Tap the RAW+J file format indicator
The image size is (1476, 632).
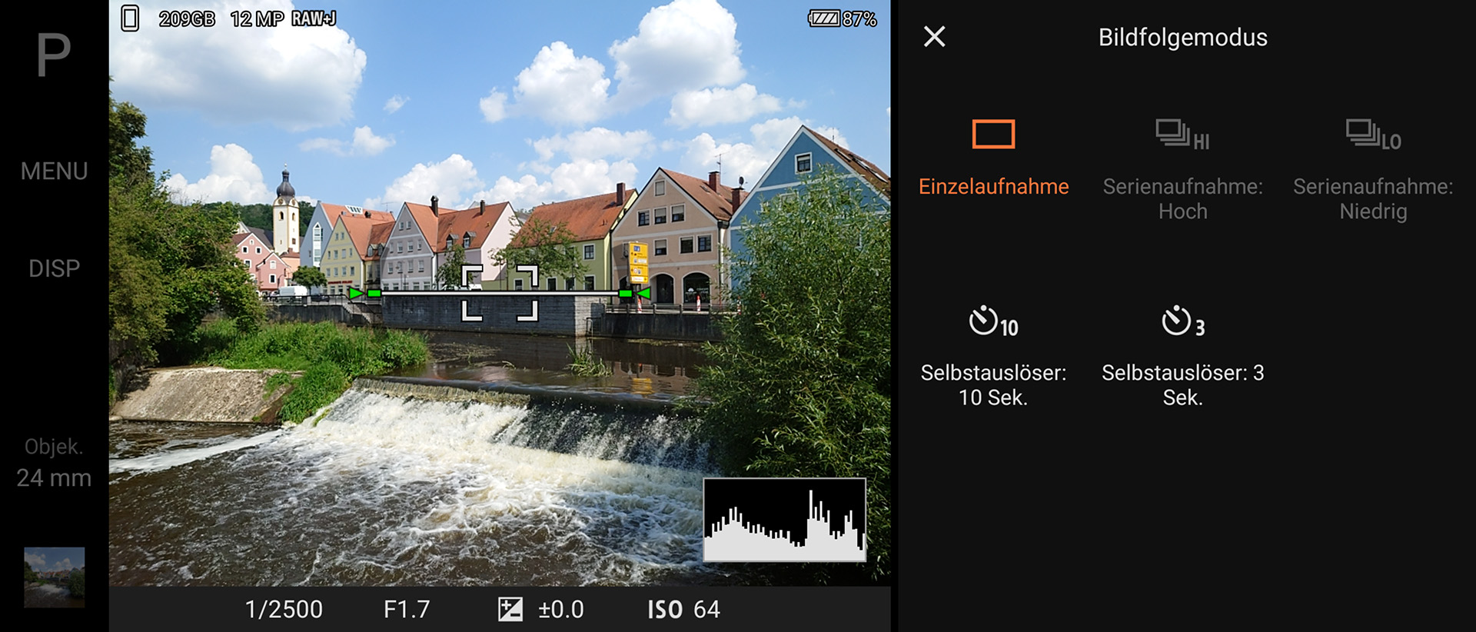click(314, 18)
